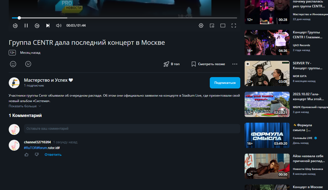Click the video time 00:03 / 01:44
The image size is (328, 190).
click(76, 26)
